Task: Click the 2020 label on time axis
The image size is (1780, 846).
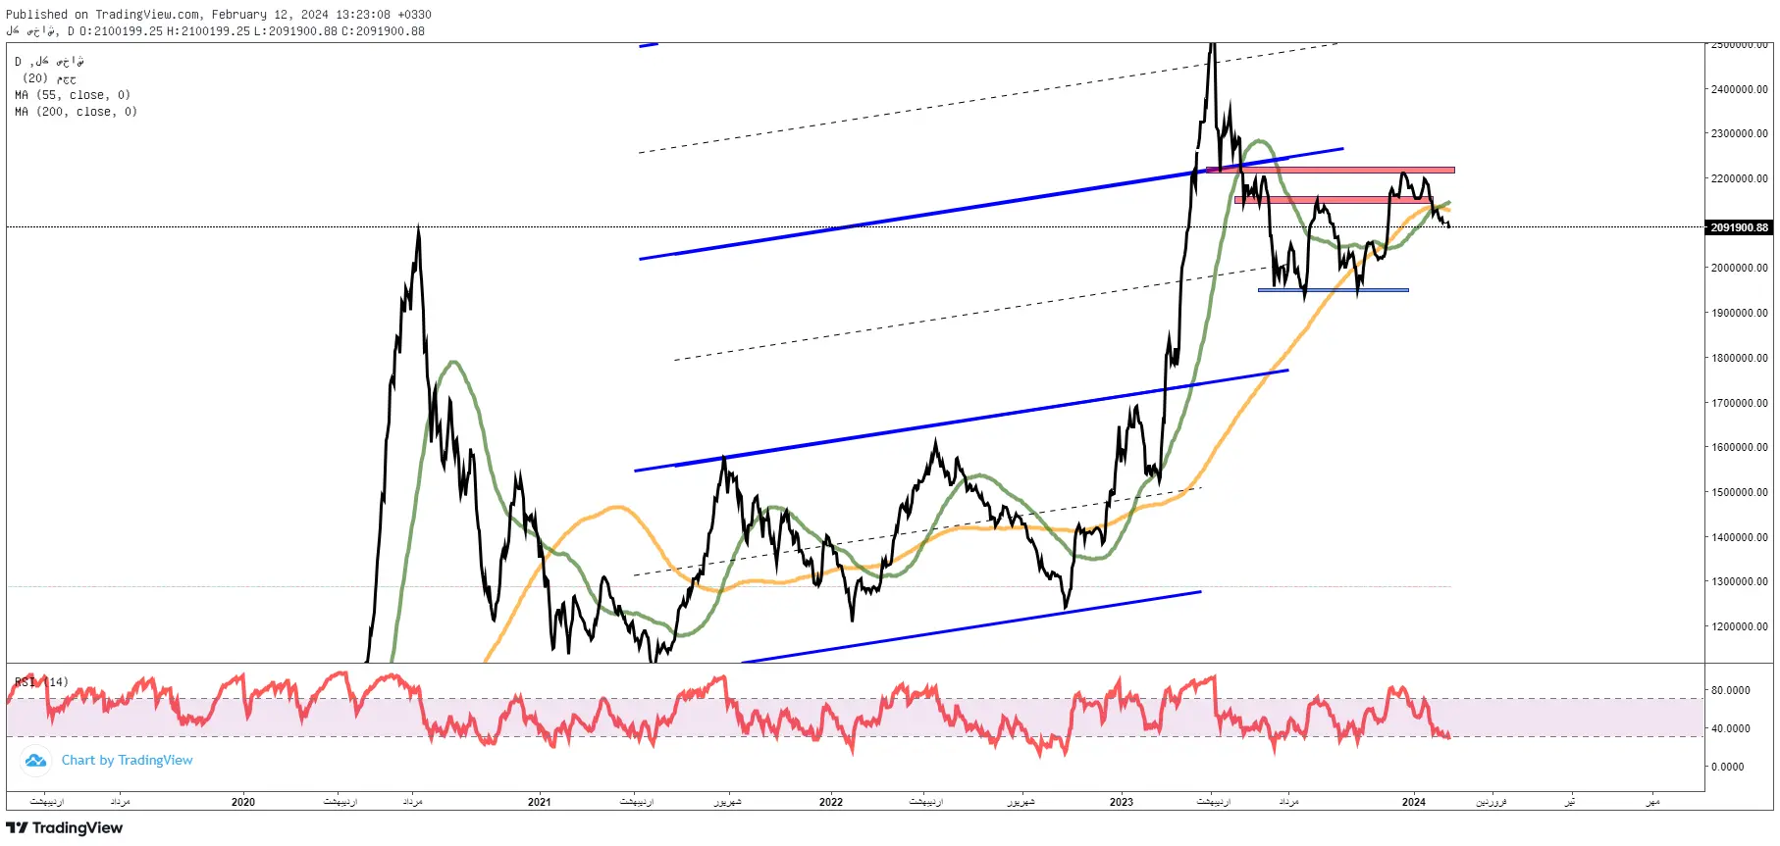Action: click(243, 803)
